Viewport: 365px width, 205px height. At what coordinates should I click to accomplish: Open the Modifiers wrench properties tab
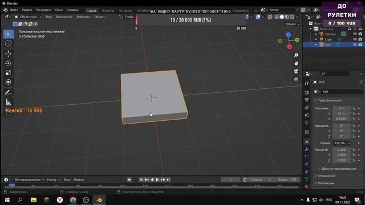307,149
